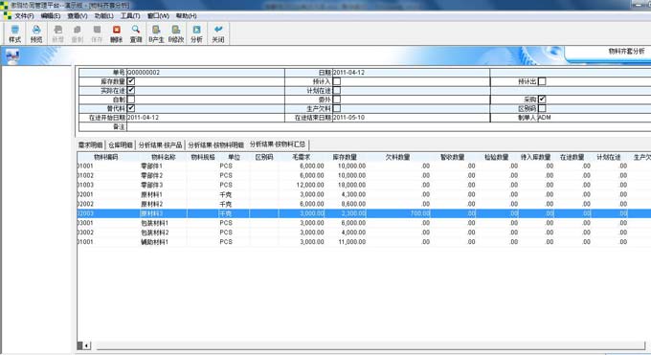
Task: Run the 分析 analysis toolbar icon
Action: [x=196, y=33]
